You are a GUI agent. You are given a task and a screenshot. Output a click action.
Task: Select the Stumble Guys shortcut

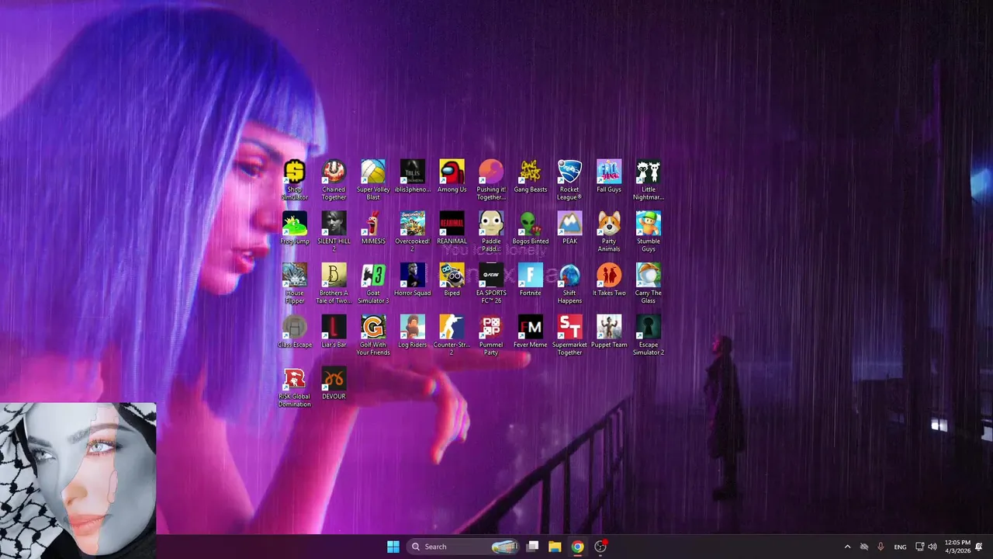point(649,232)
